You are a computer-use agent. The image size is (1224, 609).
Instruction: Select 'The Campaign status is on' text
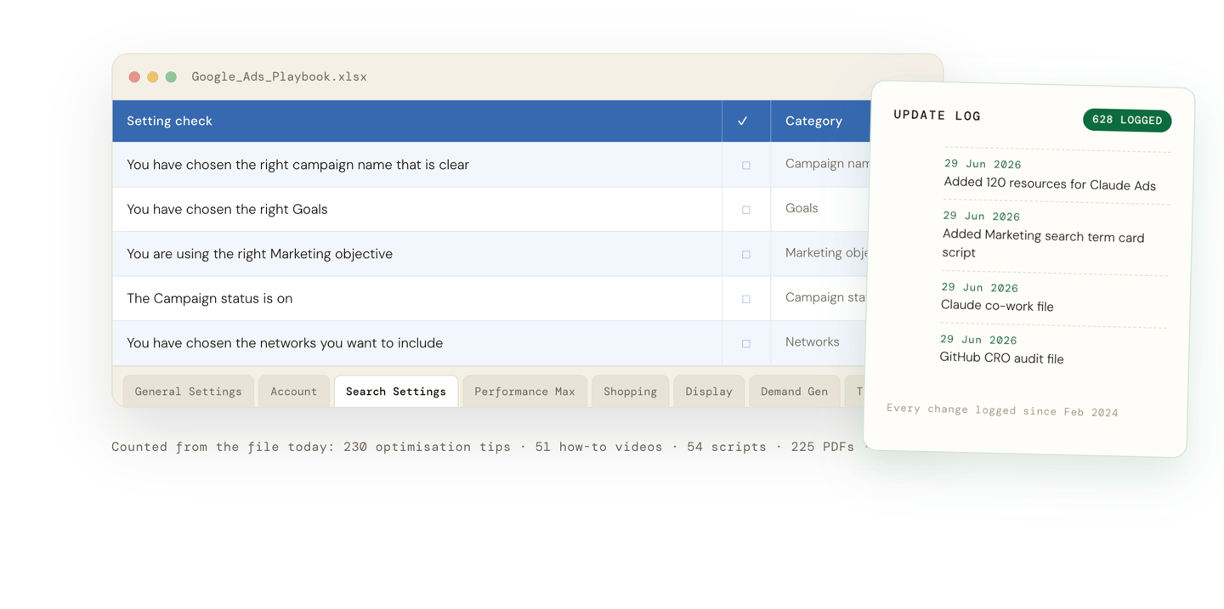(209, 298)
